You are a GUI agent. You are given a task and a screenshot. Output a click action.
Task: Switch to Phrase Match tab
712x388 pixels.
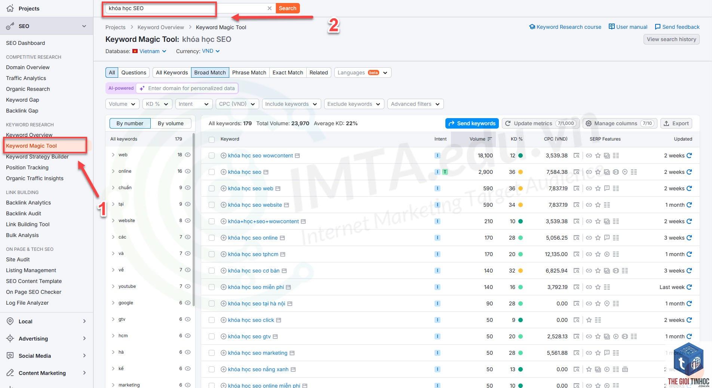(x=249, y=73)
